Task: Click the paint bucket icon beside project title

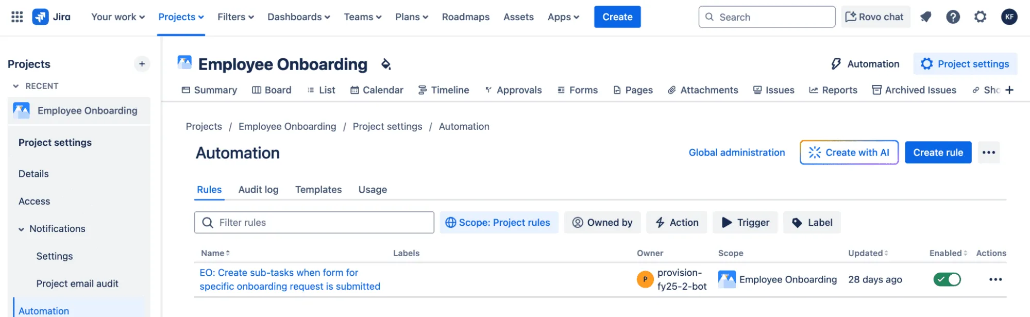Action: coord(386,64)
